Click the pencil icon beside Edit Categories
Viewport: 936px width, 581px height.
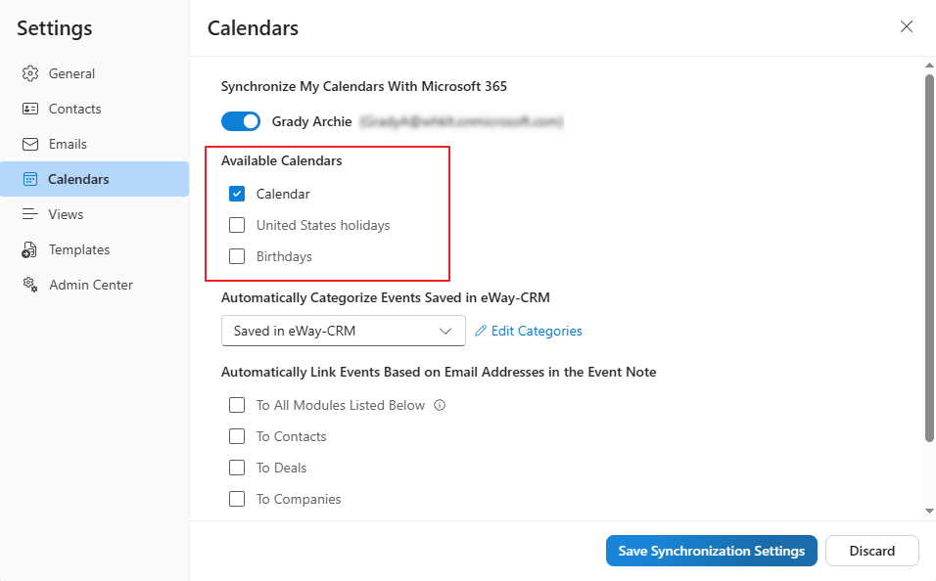tap(480, 331)
